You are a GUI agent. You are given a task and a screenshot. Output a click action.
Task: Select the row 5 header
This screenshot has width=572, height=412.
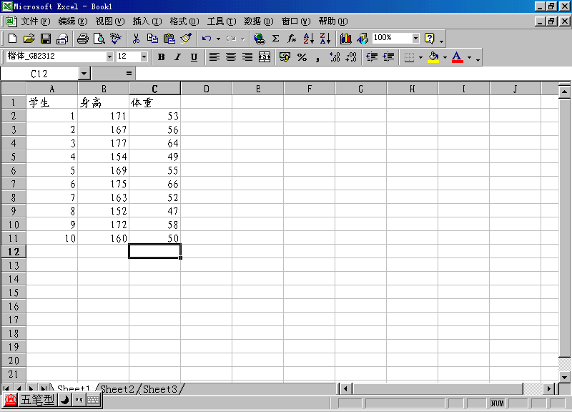(x=13, y=157)
